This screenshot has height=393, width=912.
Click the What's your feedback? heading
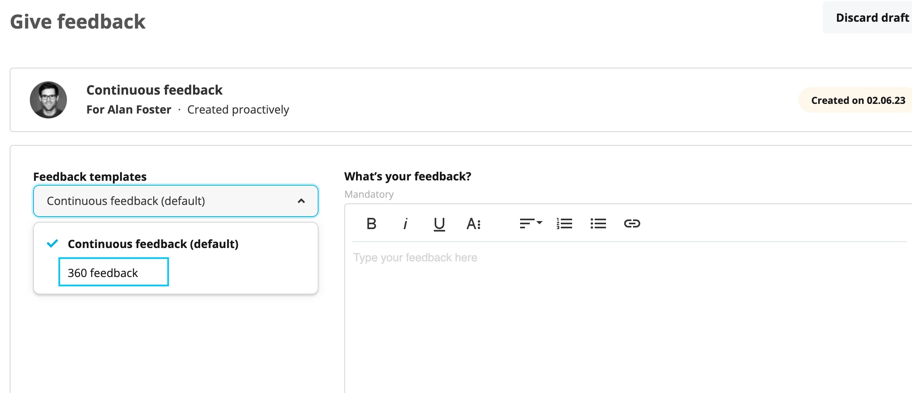click(x=408, y=176)
